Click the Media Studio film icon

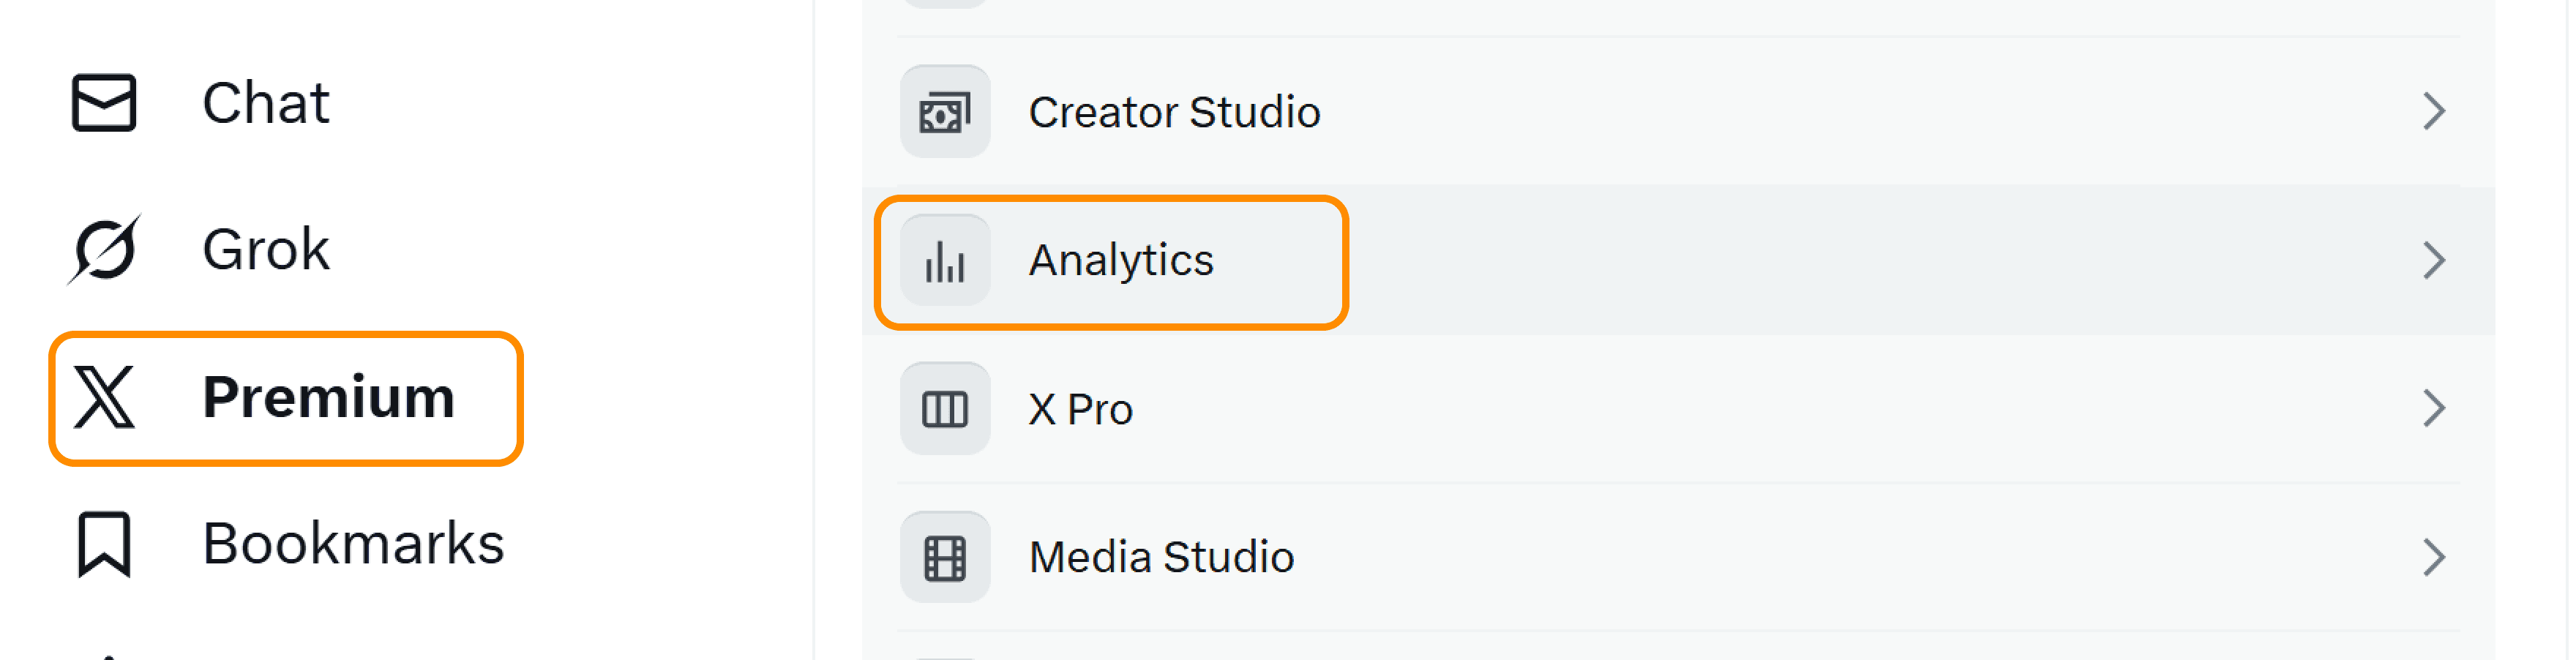(944, 557)
